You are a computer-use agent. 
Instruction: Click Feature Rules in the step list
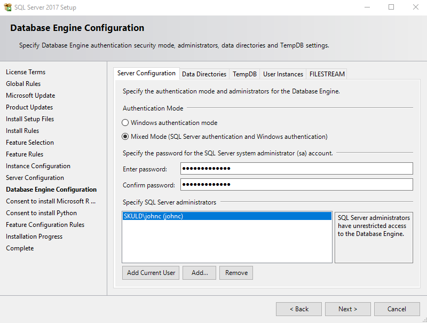coord(25,154)
